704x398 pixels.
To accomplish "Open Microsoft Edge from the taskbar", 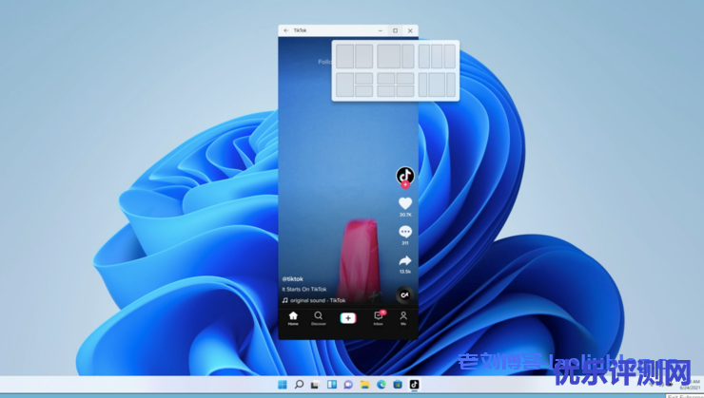I will pyautogui.click(x=381, y=385).
